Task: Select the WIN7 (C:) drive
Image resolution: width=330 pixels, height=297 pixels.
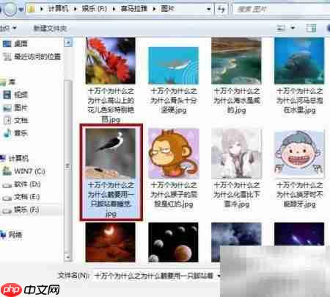Action: [x=24, y=171]
